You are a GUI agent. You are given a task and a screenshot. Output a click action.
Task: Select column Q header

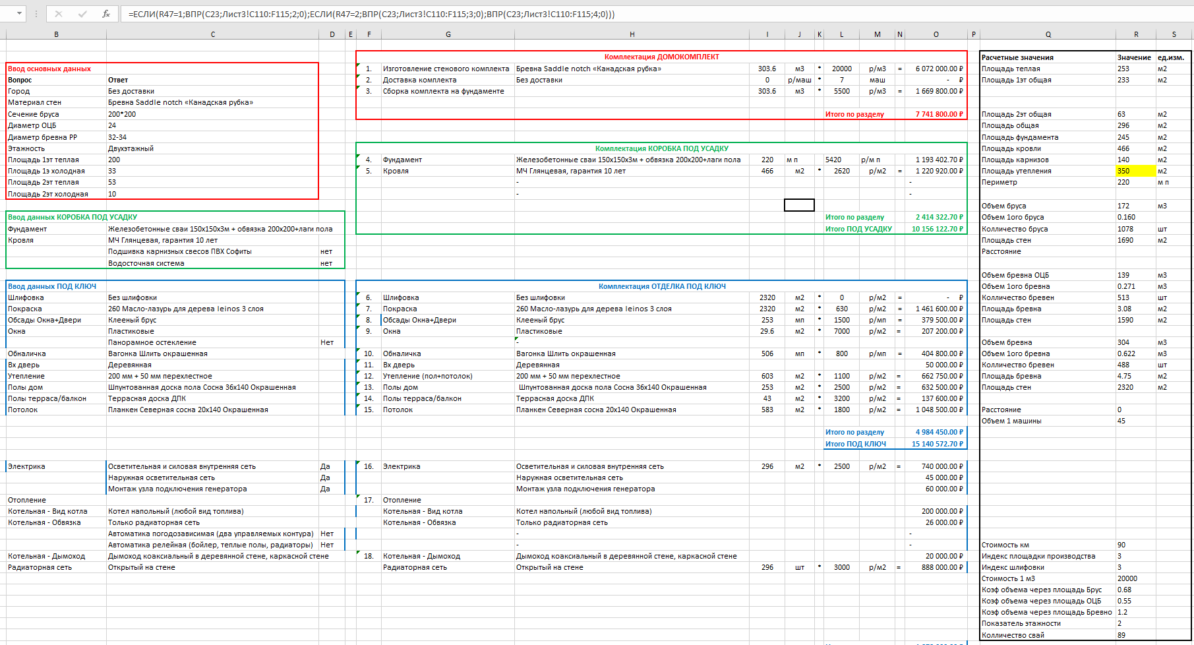(x=1048, y=34)
